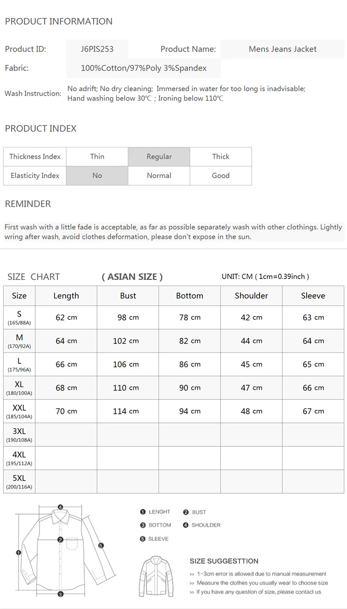This screenshot has height=609, width=347.
Task: Click the shirt measurement diagram
Action: (61, 552)
